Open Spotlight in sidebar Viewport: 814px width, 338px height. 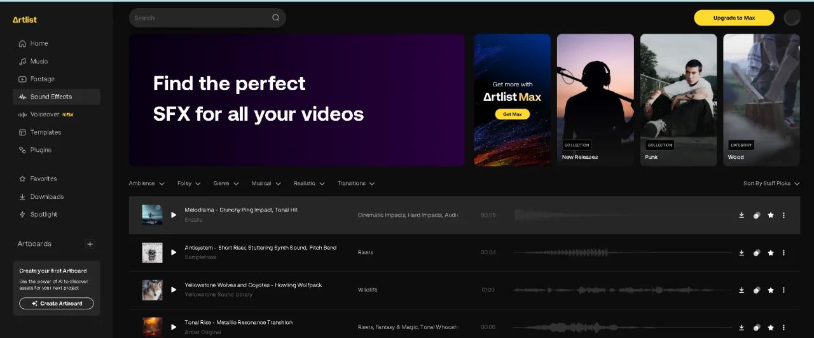pyautogui.click(x=56, y=215)
